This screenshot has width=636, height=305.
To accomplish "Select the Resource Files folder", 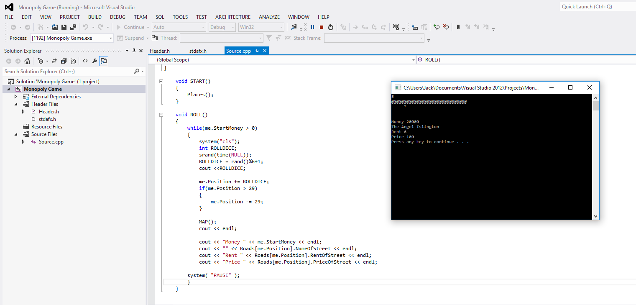I will [47, 127].
